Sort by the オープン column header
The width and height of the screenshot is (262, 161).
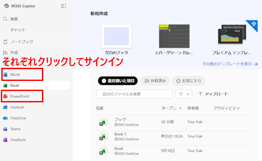click(x=171, y=108)
